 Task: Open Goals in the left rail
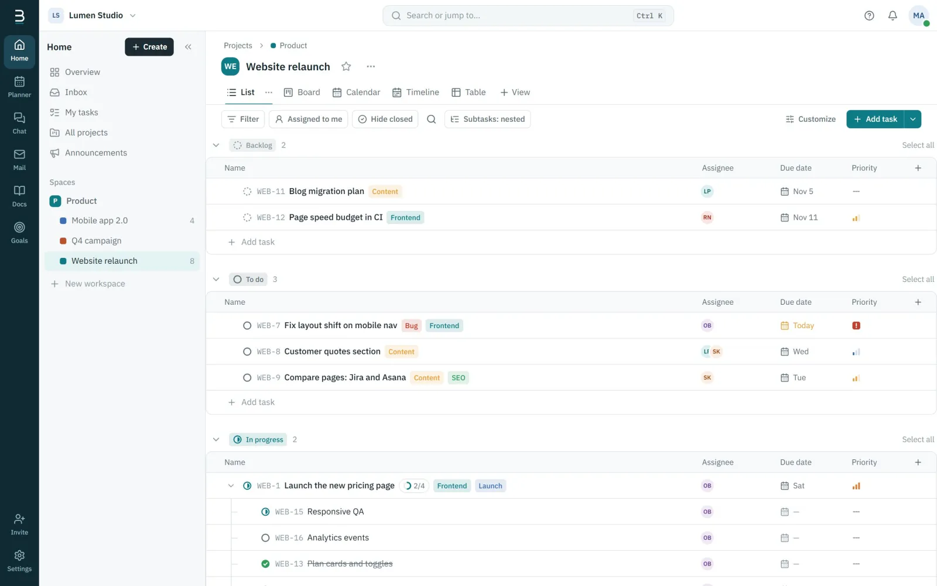click(x=19, y=232)
